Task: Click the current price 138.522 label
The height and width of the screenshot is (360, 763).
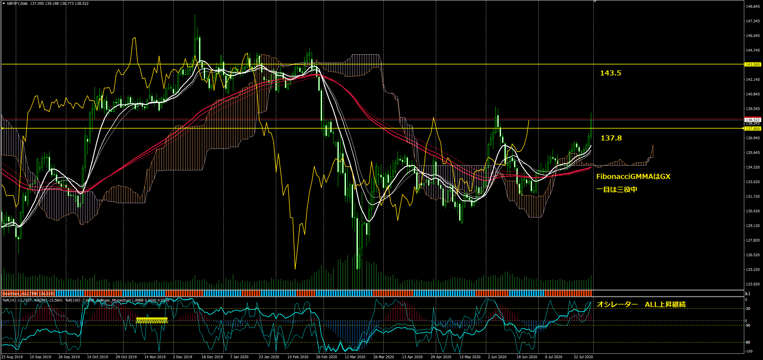Action: (x=753, y=120)
